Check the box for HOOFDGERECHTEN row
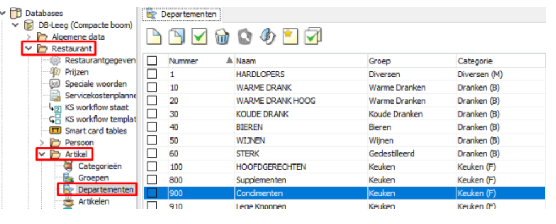Screen dimensions: 556x224 click(152, 166)
